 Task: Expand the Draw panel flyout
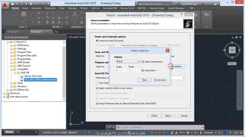click(x=23, y=27)
